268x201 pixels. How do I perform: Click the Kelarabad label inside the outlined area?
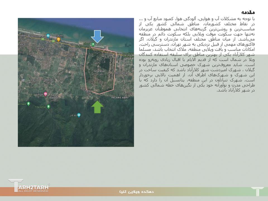(x=99, y=71)
